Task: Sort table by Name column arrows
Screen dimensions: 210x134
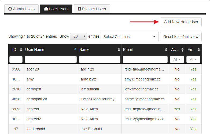Action: [119, 50]
